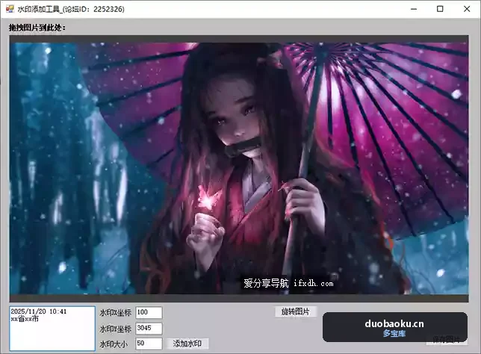Click the 水印Y坐标 input field
Screen dimensions: 481x354
coord(149,328)
